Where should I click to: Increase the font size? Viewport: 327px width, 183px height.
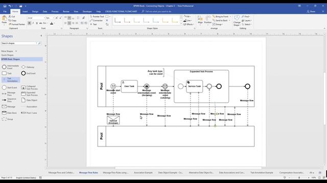[57, 18]
